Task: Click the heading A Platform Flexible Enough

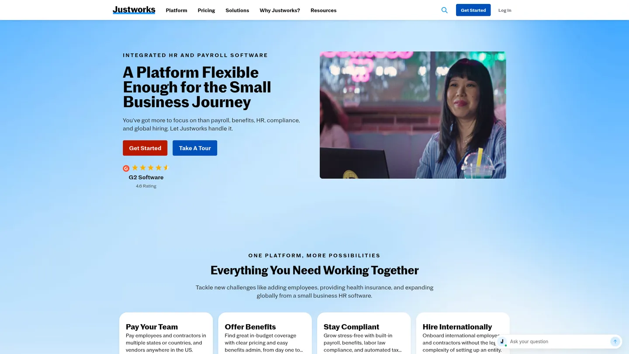Action: coord(197,87)
